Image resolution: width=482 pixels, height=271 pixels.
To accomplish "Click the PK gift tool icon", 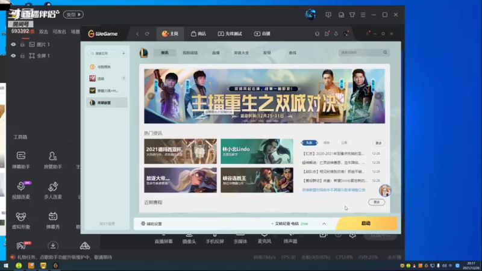I will click(x=23, y=245).
